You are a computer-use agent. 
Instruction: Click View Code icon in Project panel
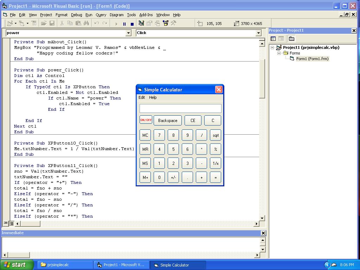coord(273,39)
